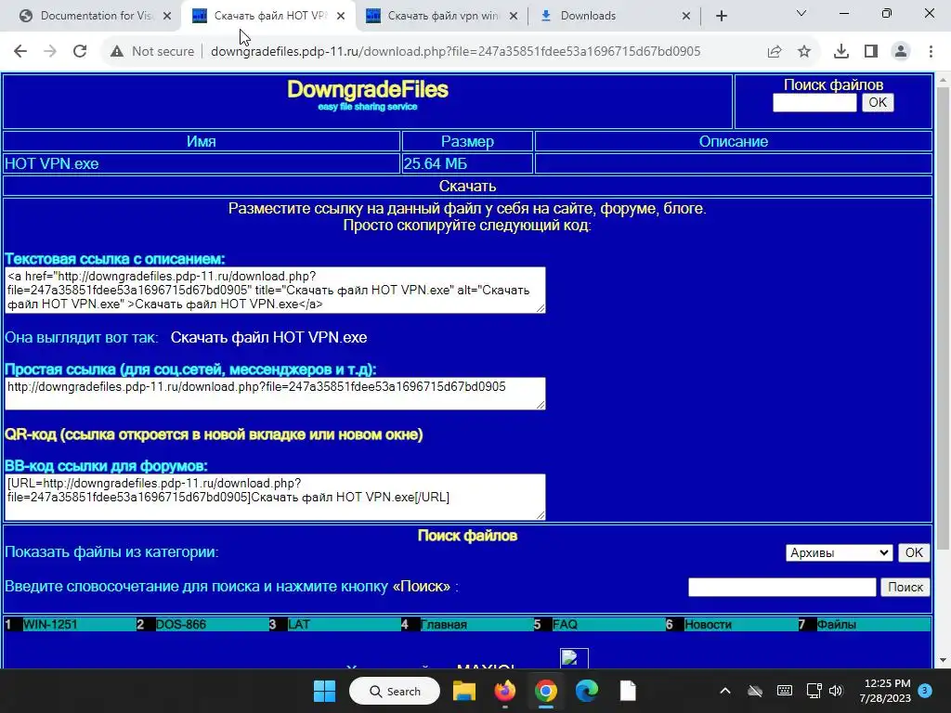This screenshot has height=713, width=951.
Task: Select the LAT encoding link
Action: point(299,625)
